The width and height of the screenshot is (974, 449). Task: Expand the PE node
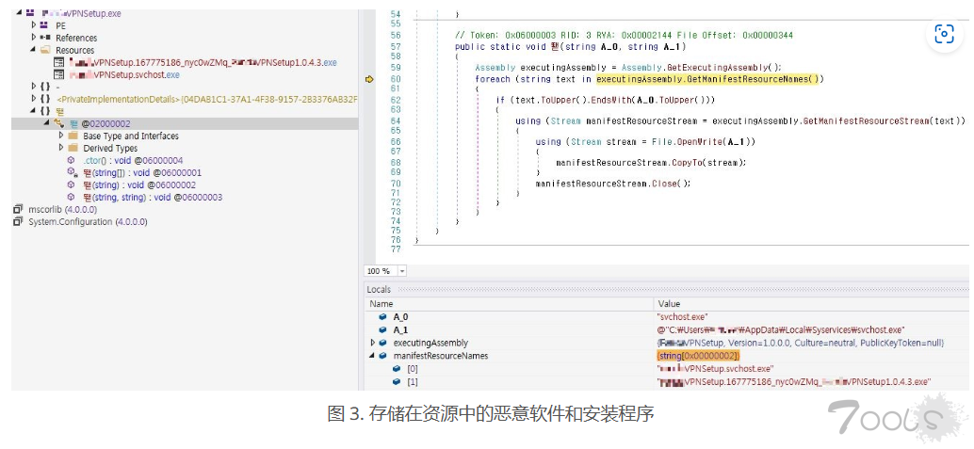(x=33, y=25)
